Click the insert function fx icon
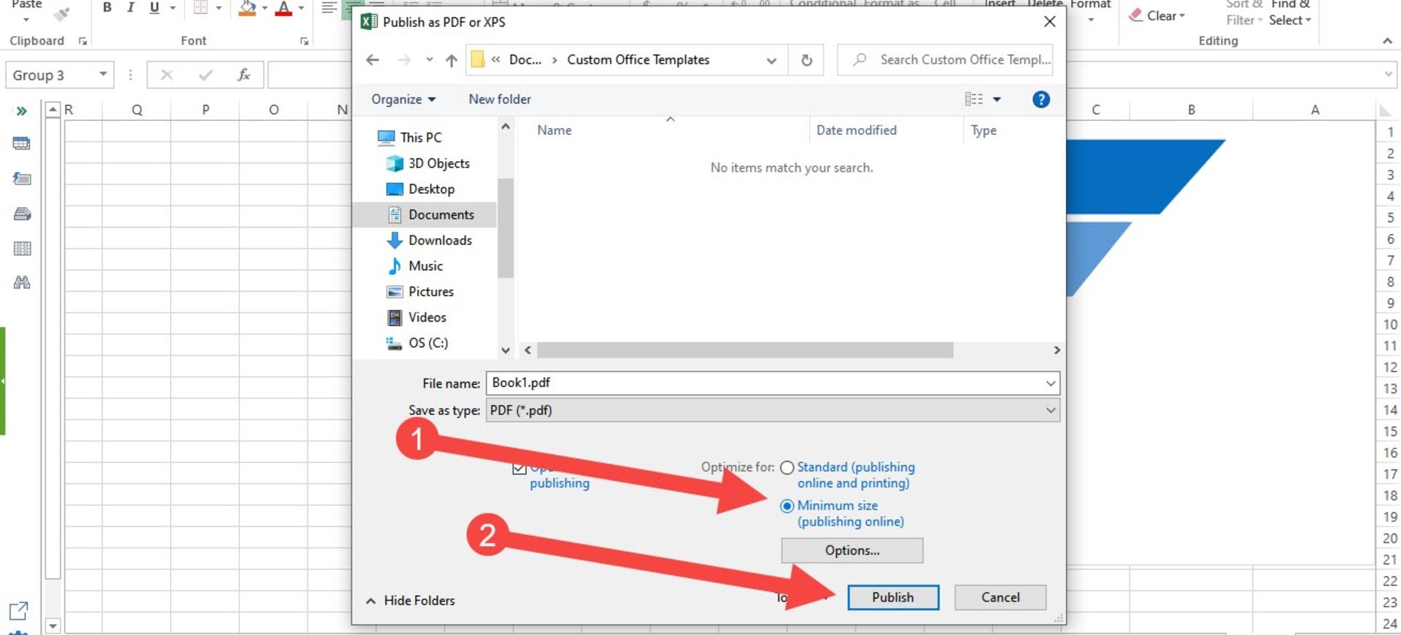Screen dimensions: 1401x635 [244, 74]
